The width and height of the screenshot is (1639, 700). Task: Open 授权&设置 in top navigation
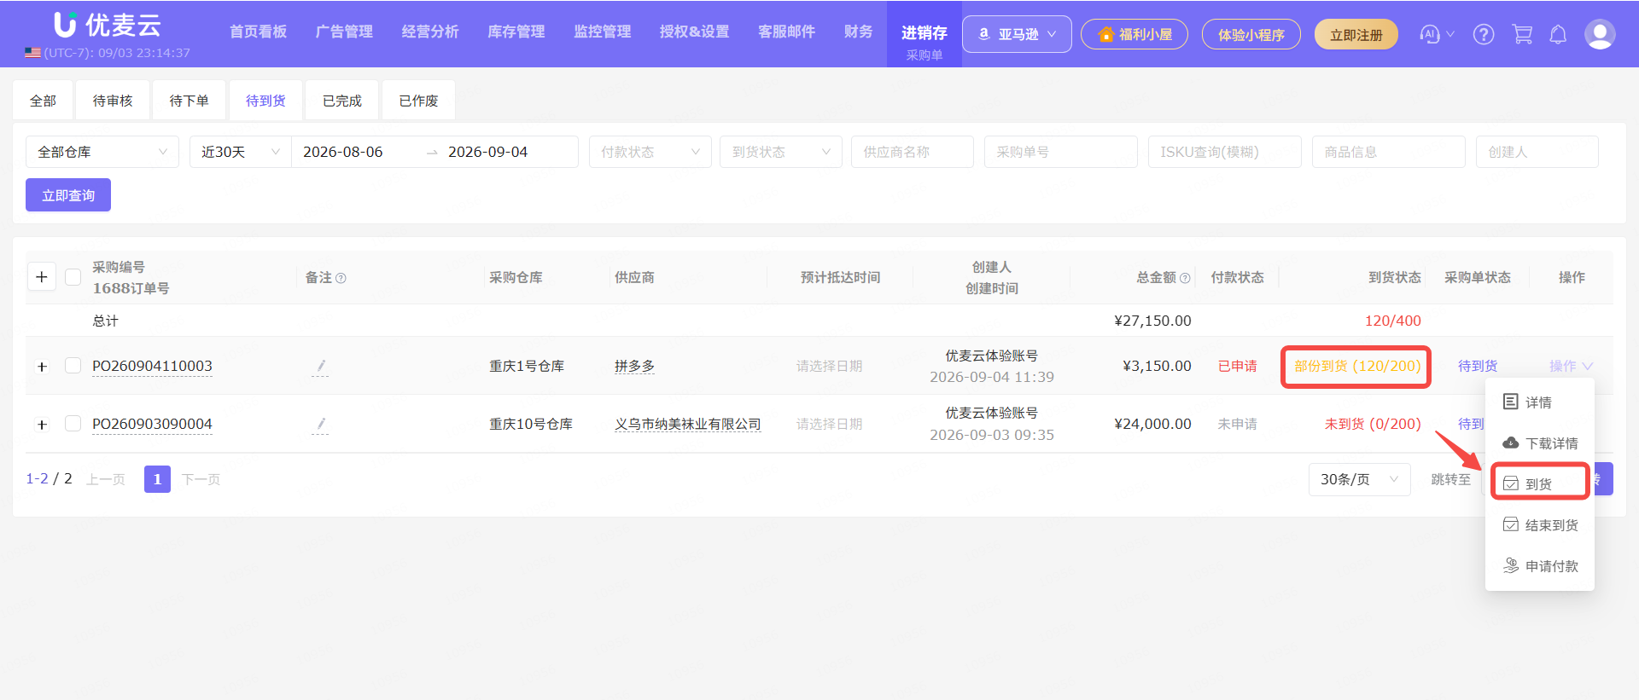695,32
